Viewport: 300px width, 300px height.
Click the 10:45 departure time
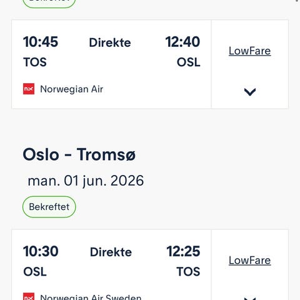coord(41,42)
